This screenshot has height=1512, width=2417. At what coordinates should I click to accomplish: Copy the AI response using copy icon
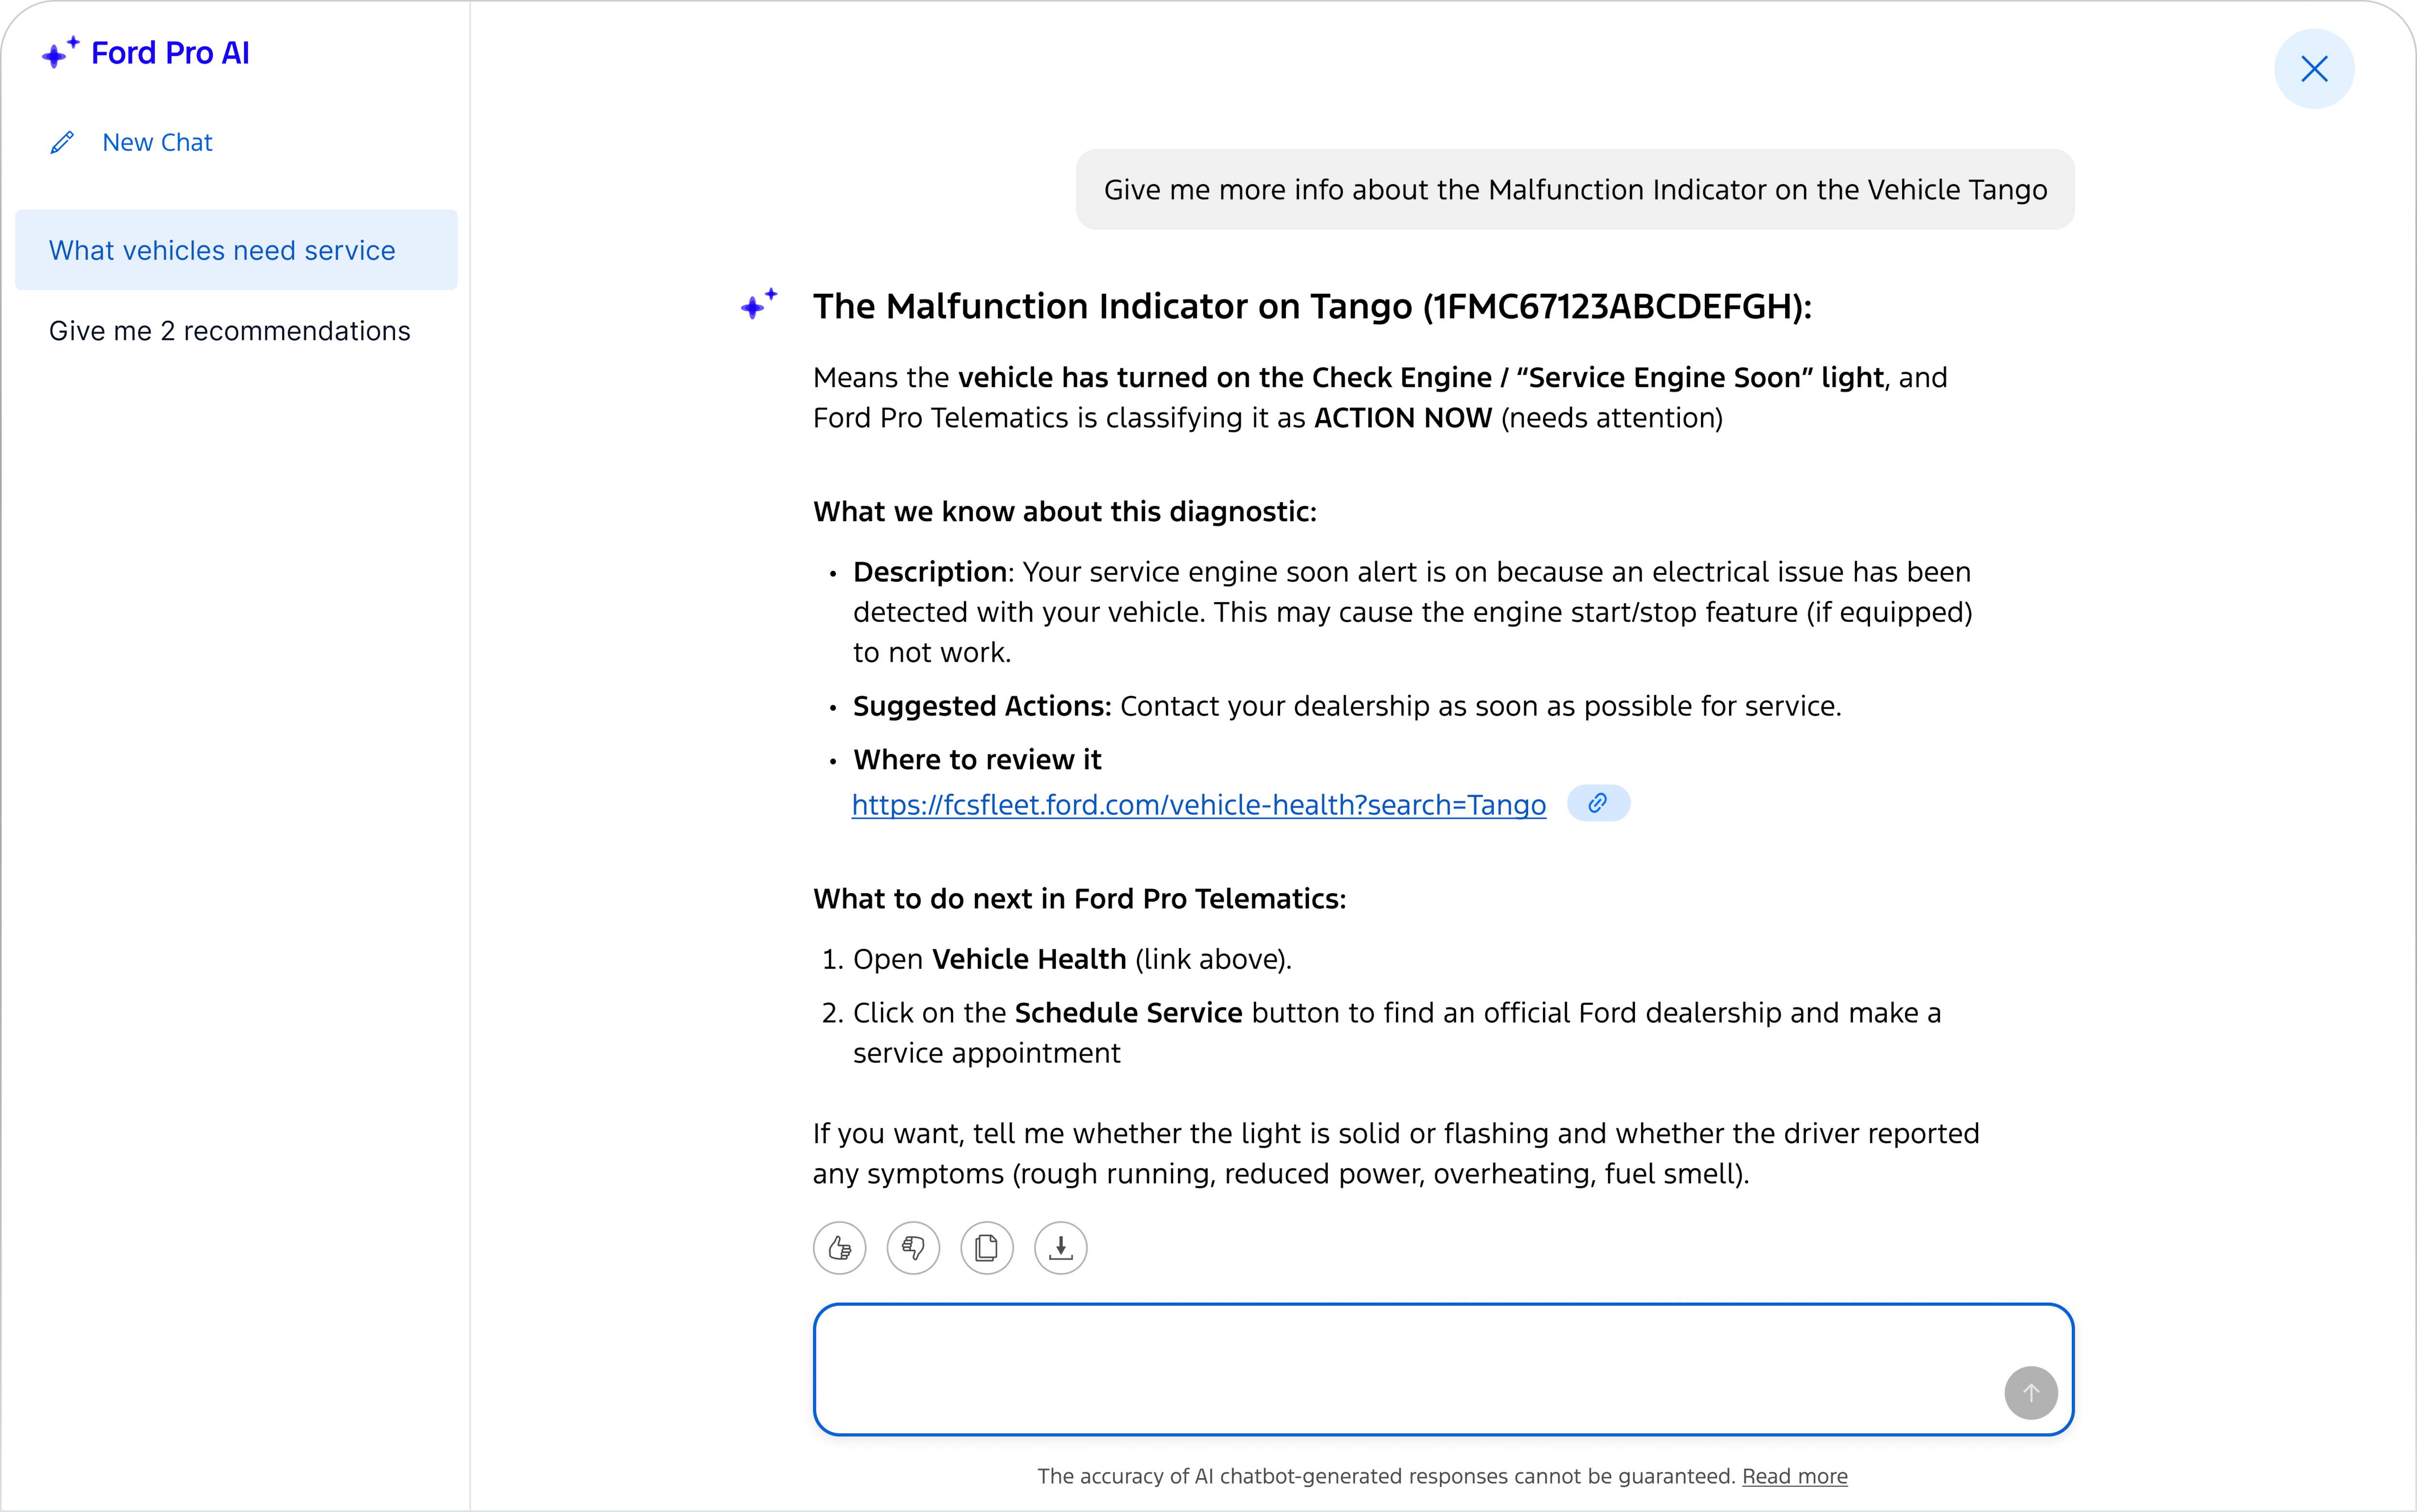pyautogui.click(x=986, y=1247)
